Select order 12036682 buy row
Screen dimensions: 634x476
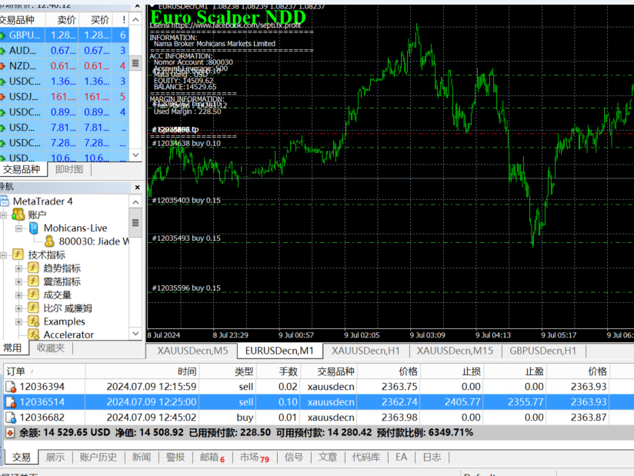319,418
